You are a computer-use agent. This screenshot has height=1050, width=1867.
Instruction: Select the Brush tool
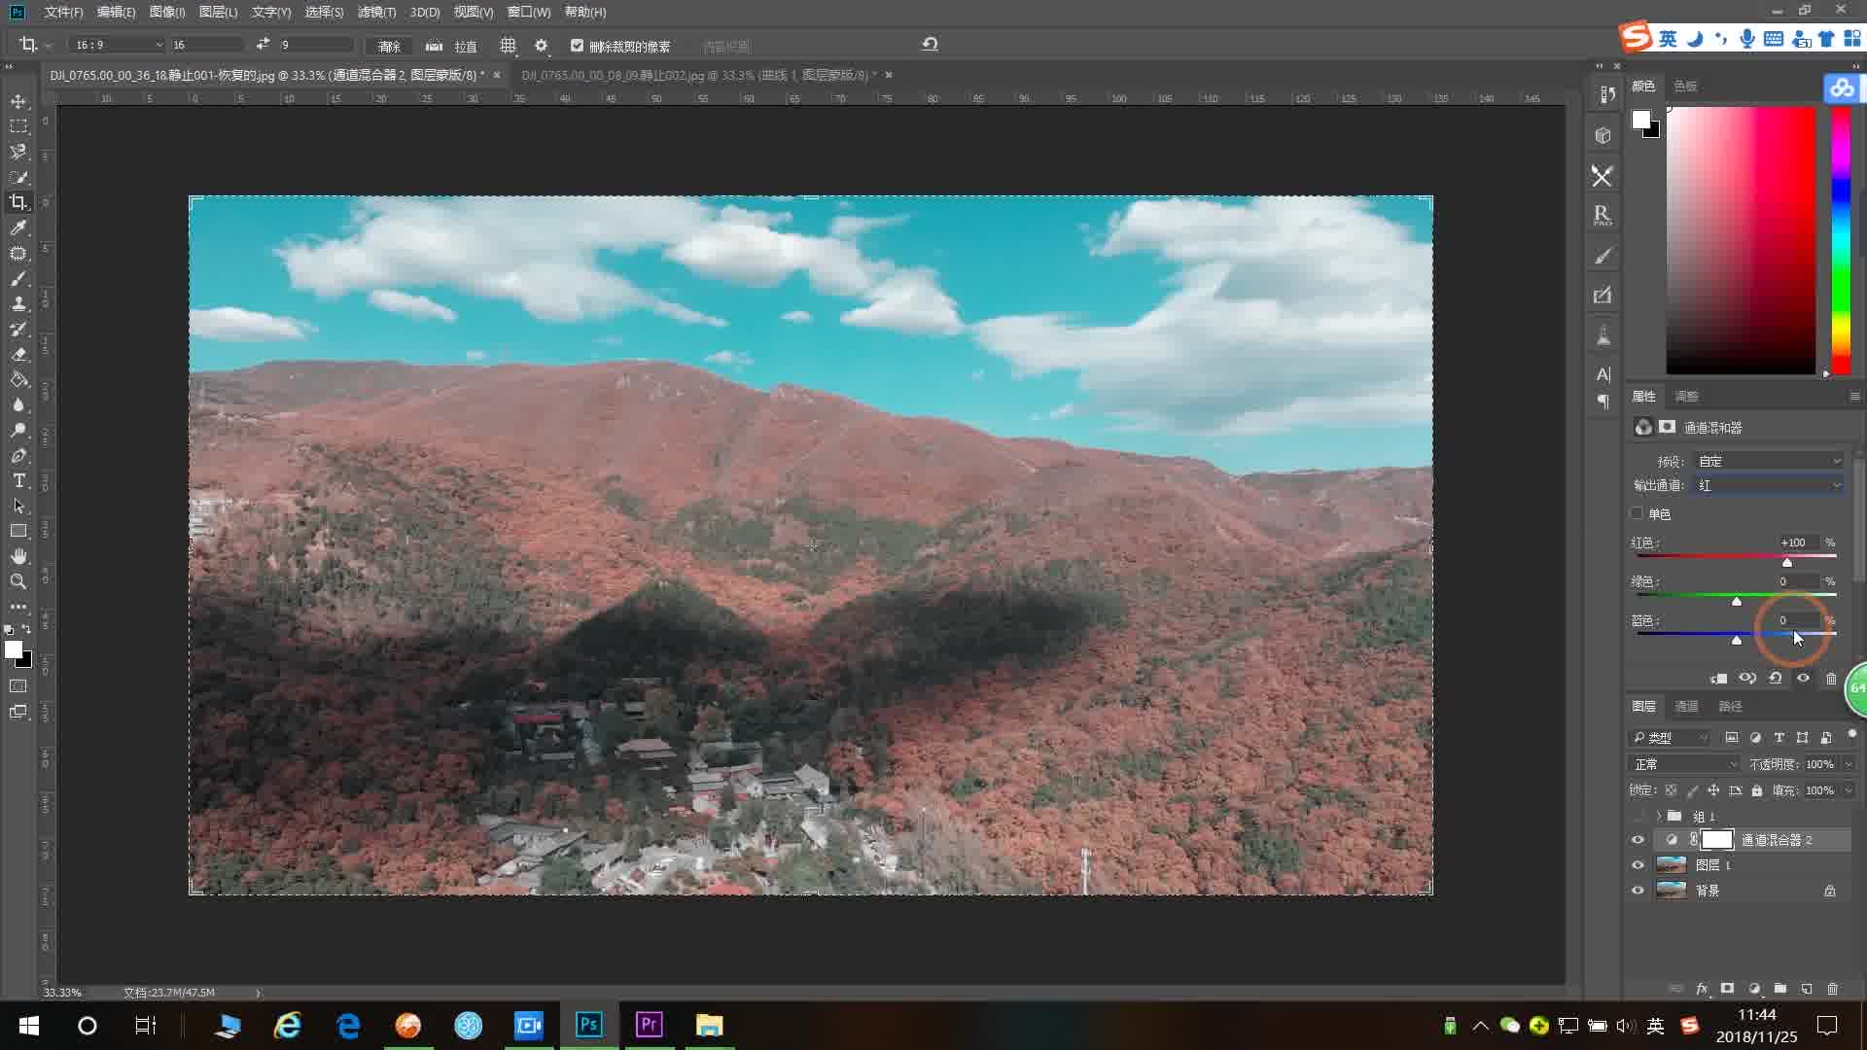(18, 278)
